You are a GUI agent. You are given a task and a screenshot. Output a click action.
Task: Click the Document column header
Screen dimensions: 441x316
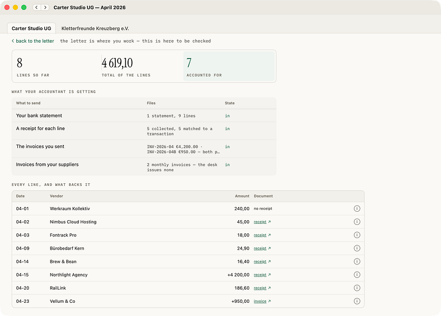(x=263, y=196)
